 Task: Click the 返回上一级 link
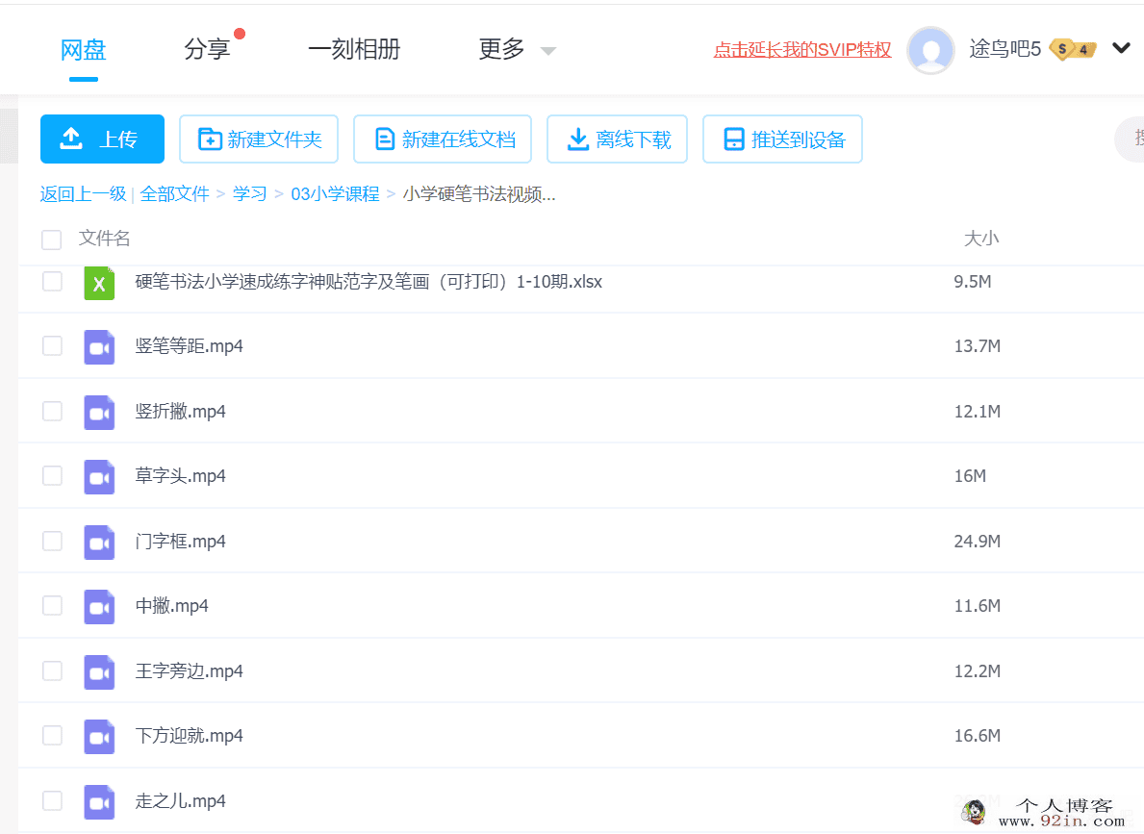click(83, 194)
